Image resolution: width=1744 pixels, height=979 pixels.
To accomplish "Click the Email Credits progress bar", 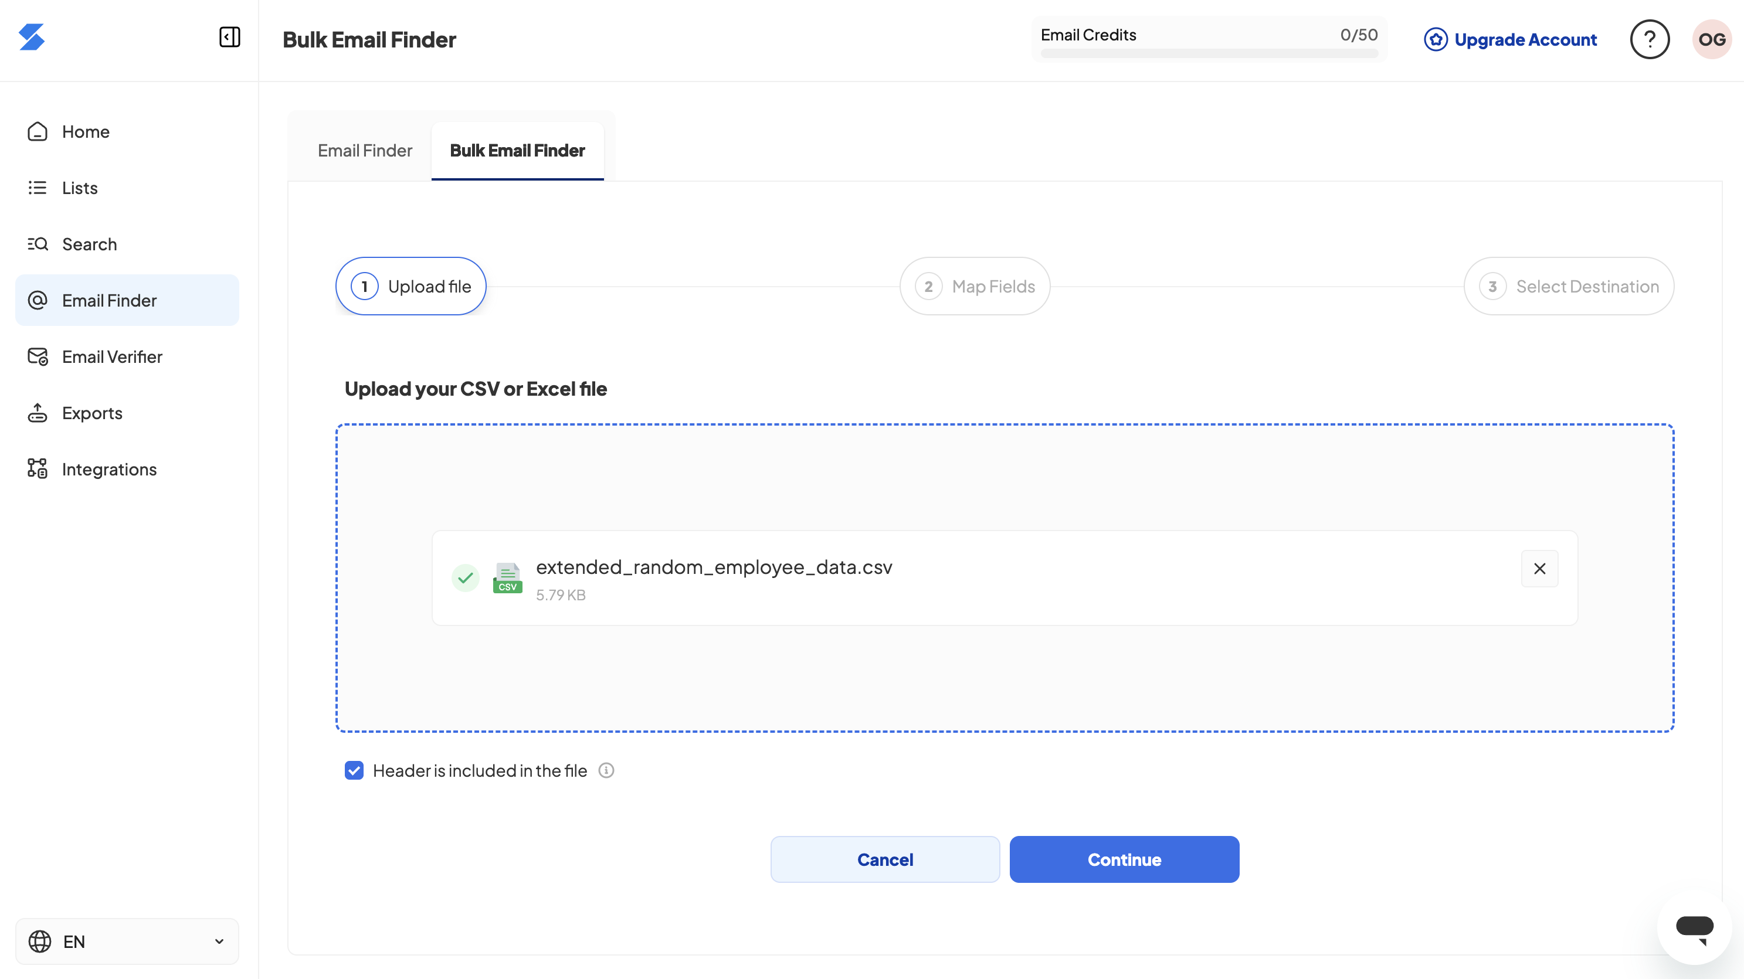I will tap(1209, 53).
